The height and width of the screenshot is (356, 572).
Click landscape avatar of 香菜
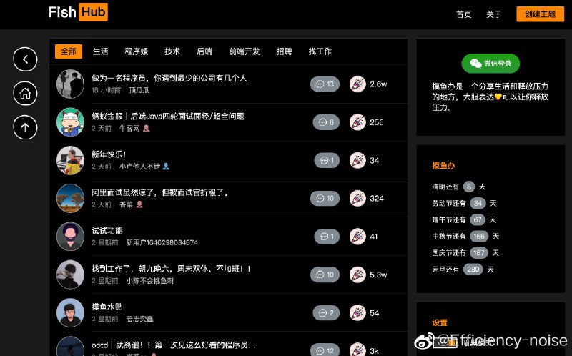70,198
